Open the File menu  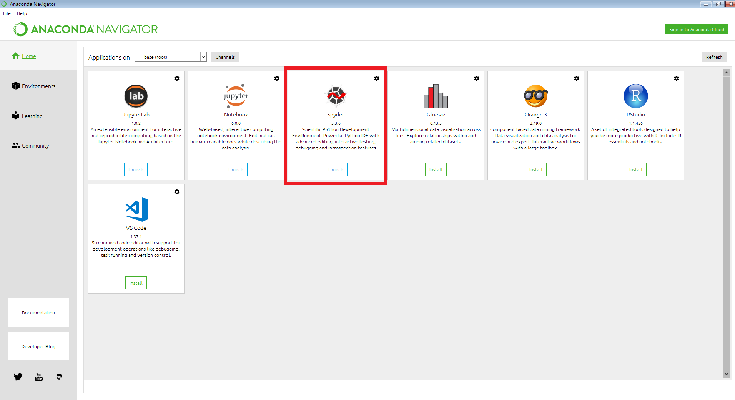(7, 13)
